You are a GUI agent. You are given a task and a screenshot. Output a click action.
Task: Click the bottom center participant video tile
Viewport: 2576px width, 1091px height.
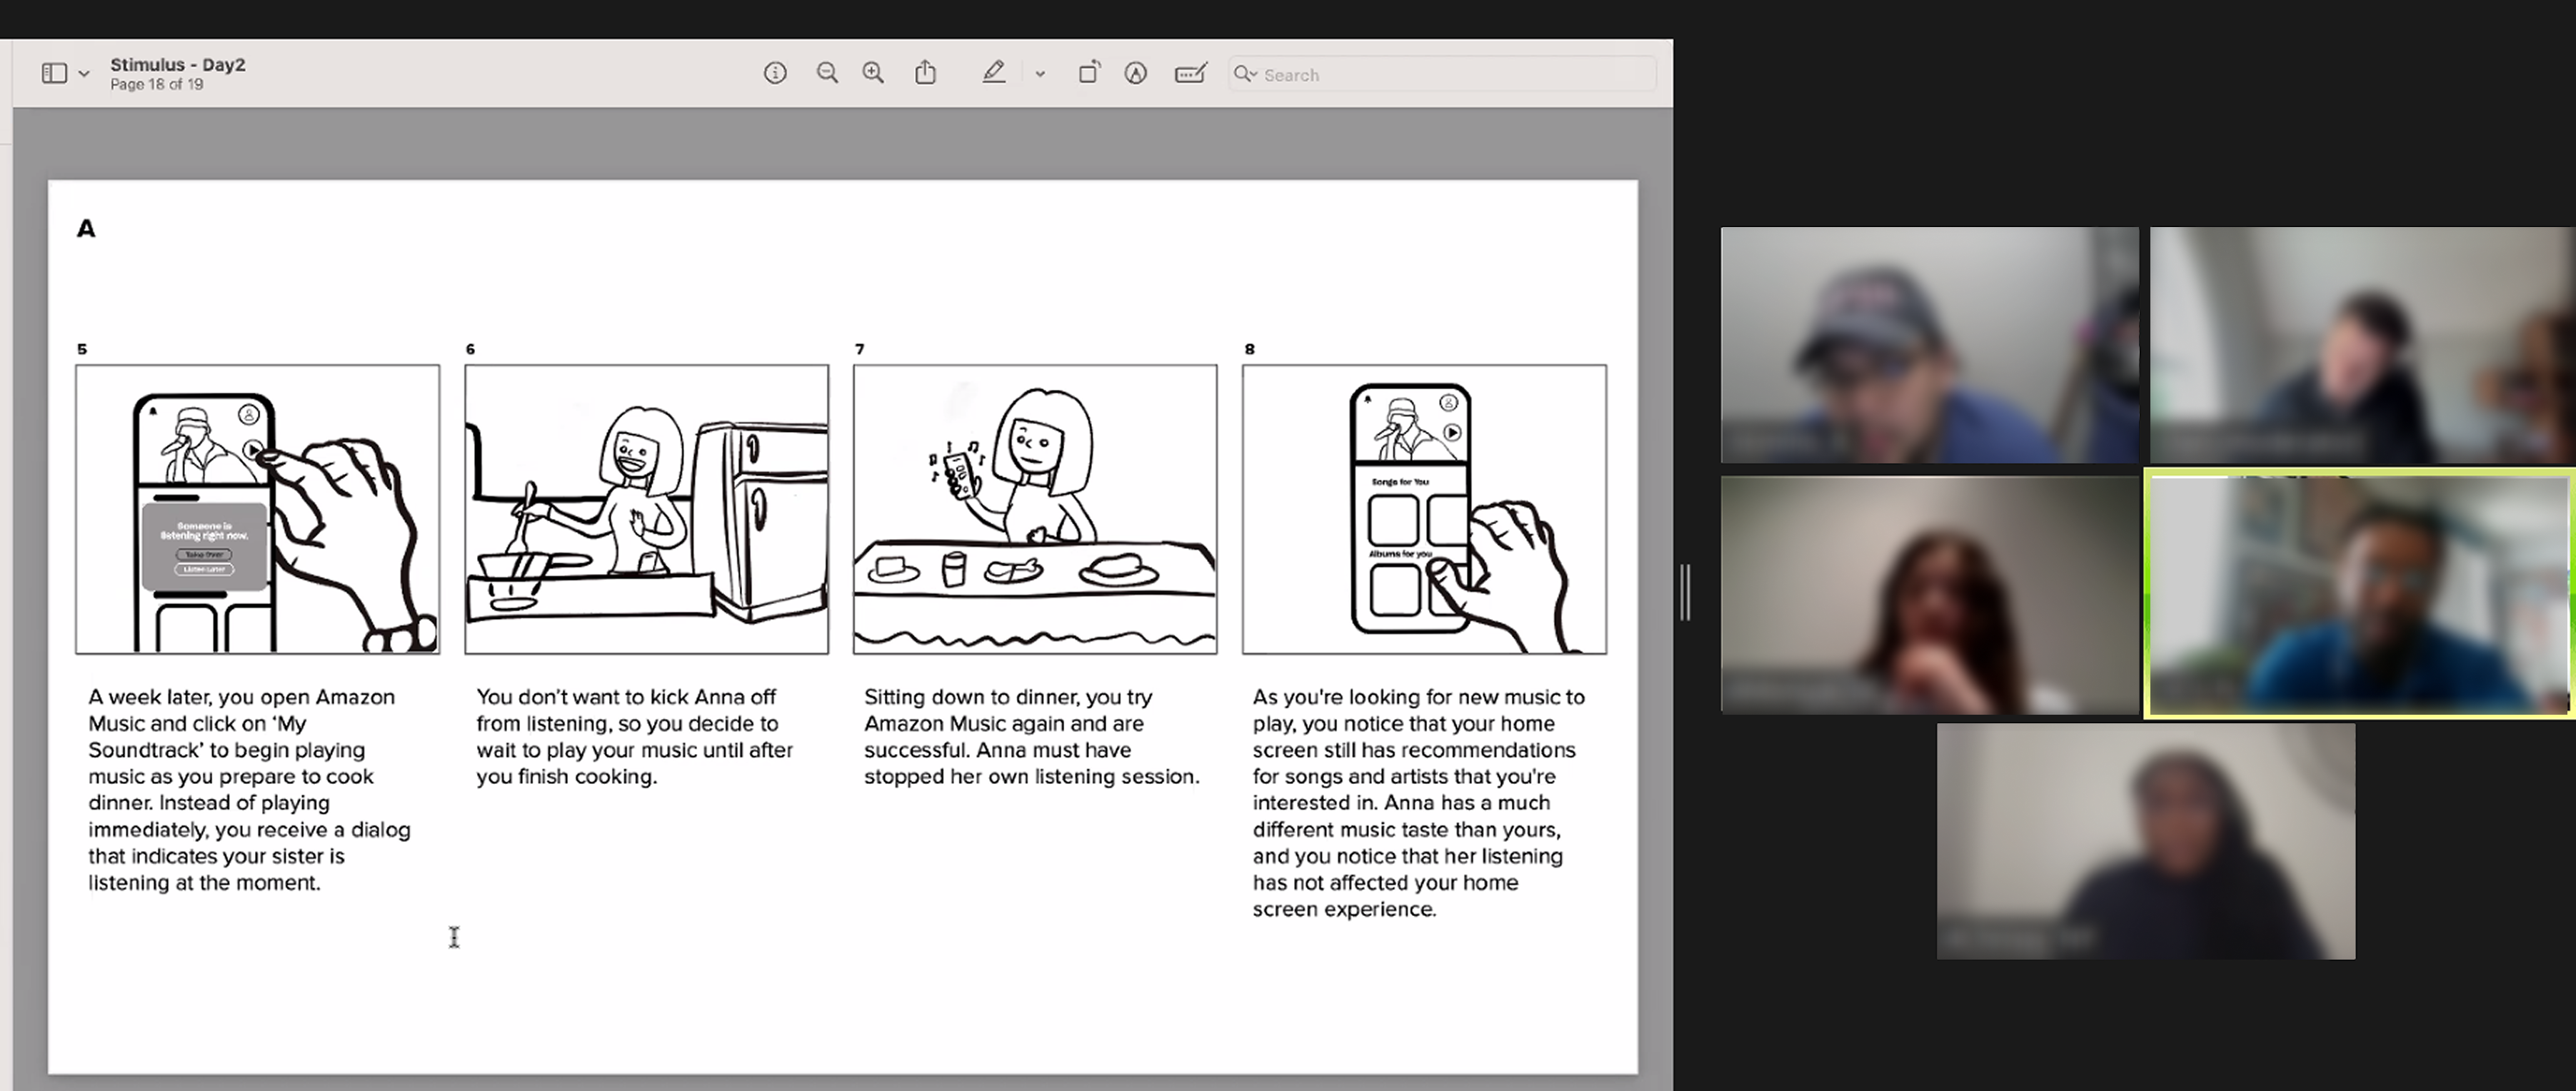point(2146,841)
